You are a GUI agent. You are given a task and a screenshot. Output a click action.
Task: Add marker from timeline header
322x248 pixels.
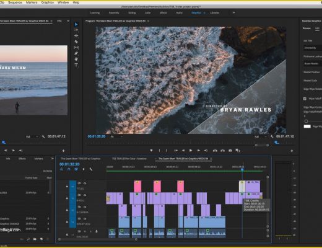pyautogui.click(x=84, y=169)
